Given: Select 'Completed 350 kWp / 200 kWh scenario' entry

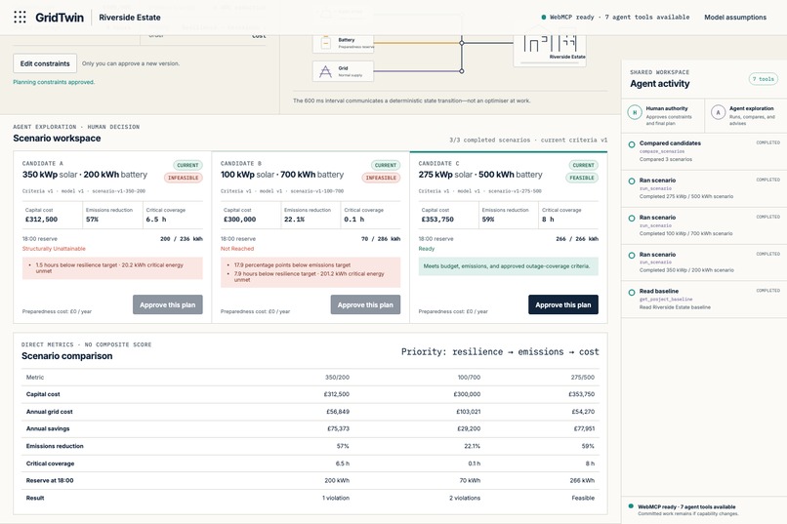Looking at the screenshot, I should [x=704, y=262].
